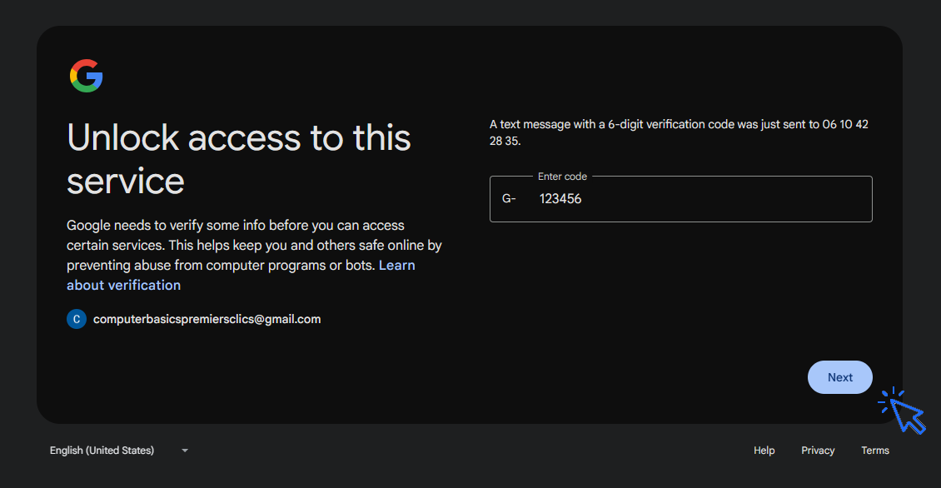Select the account avatar with letter C

[x=76, y=318]
